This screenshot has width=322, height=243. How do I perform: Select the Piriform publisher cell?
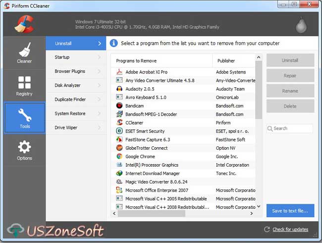[223, 122]
